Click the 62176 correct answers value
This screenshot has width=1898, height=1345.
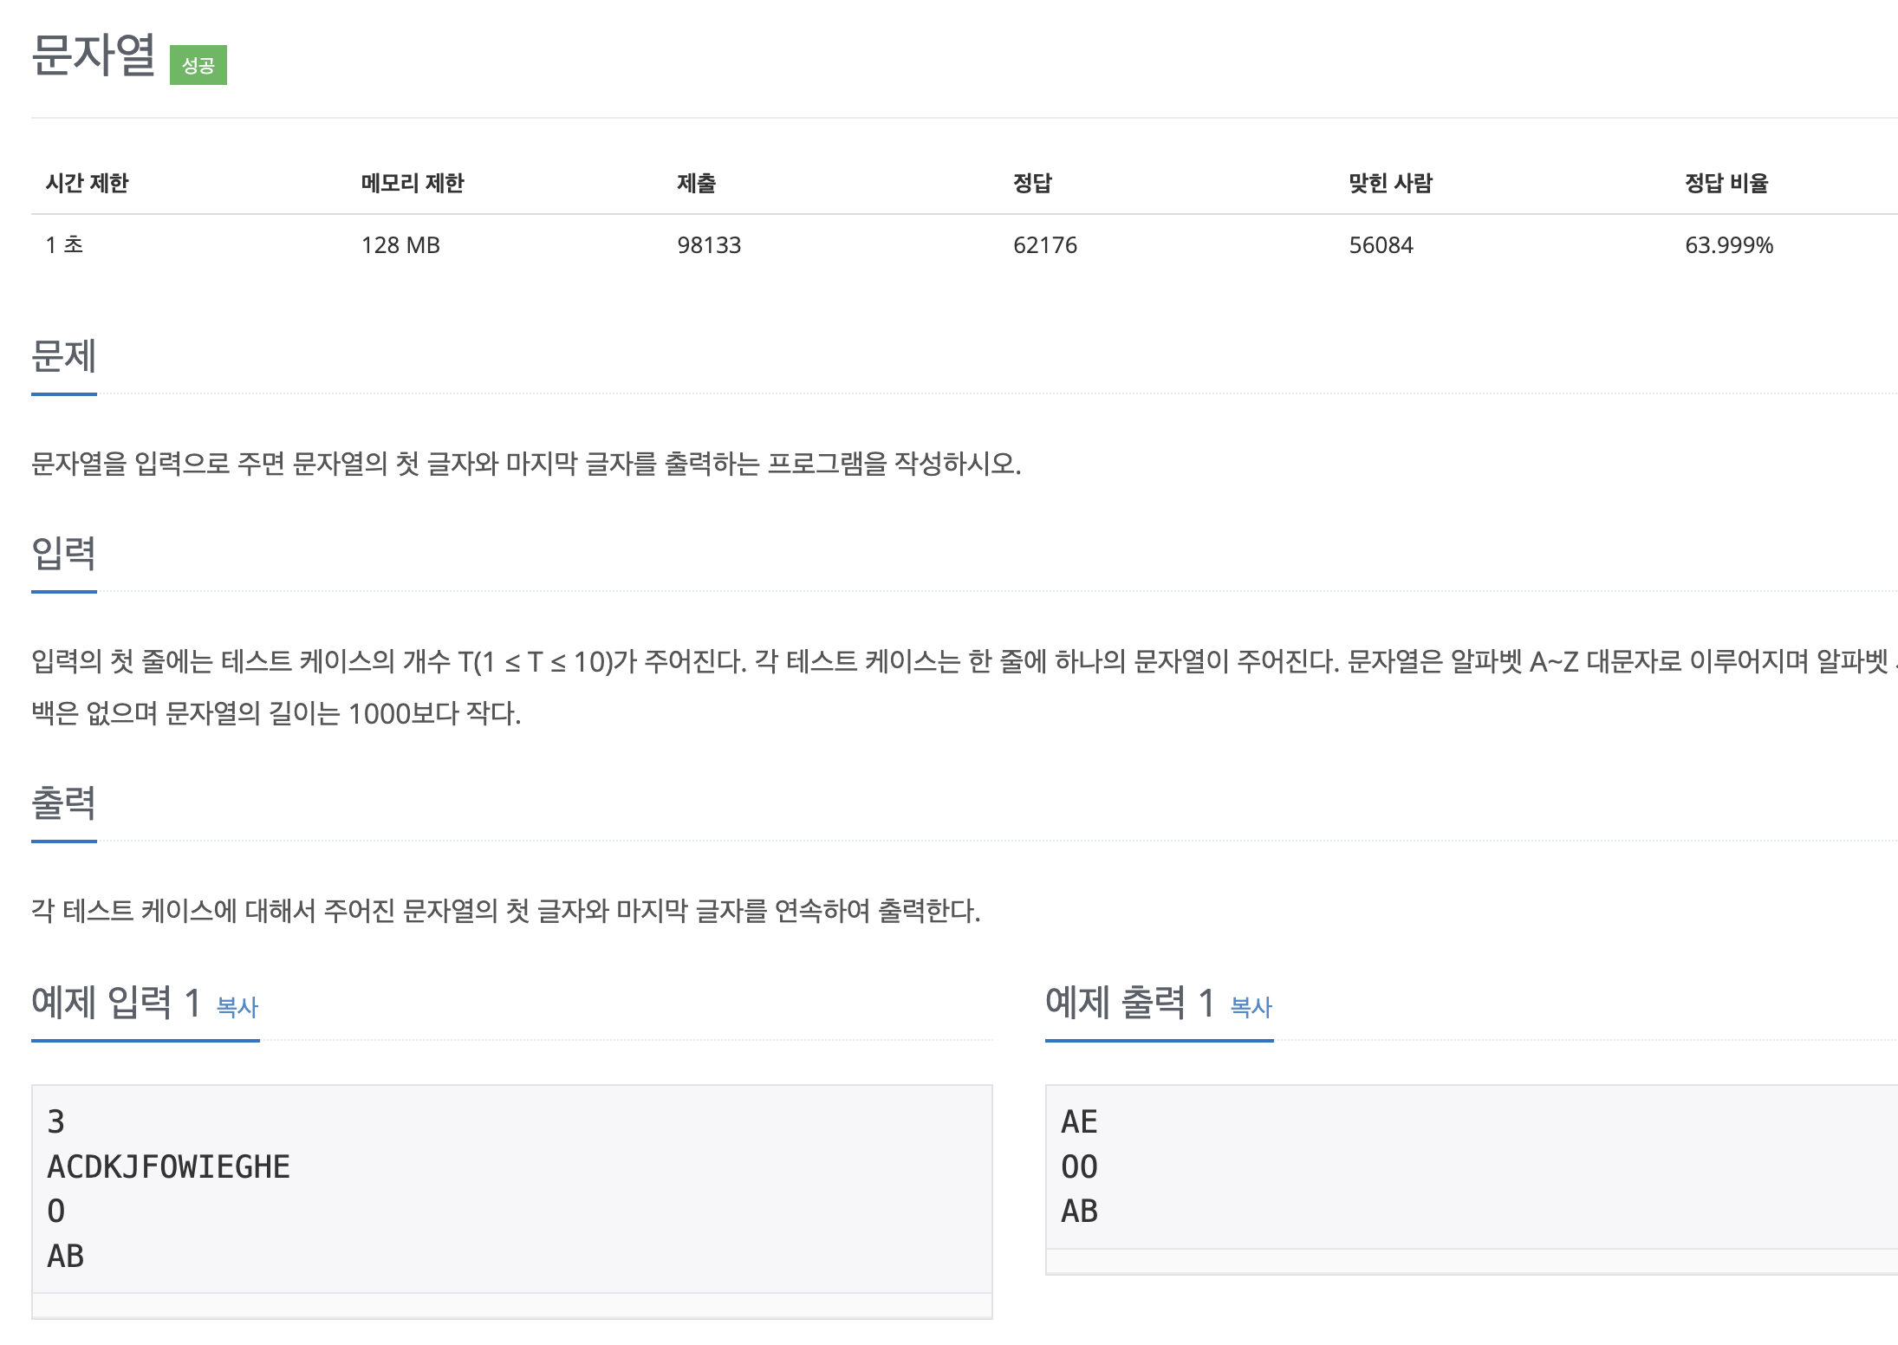click(1044, 245)
